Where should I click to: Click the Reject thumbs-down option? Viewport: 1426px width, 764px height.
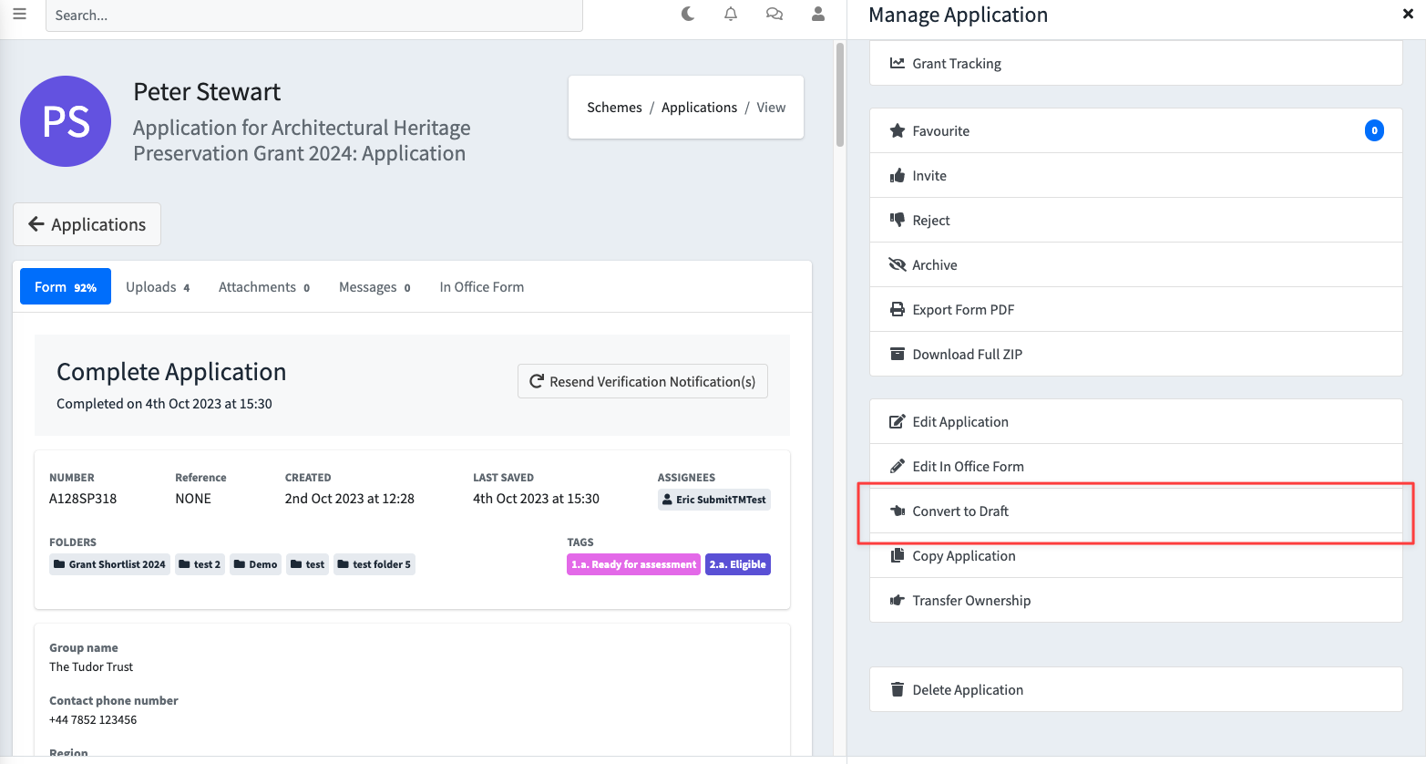pyautogui.click(x=930, y=221)
